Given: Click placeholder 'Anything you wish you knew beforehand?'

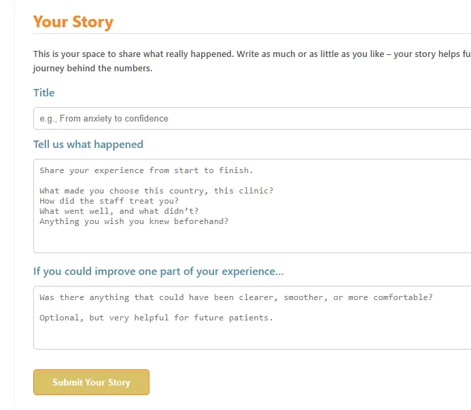Looking at the screenshot, I should point(134,221).
